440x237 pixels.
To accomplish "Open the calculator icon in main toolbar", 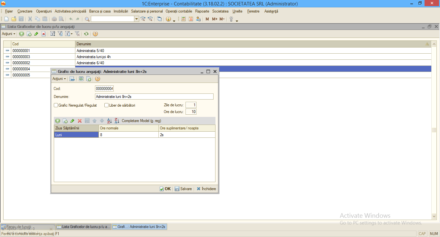I will coord(184,19).
